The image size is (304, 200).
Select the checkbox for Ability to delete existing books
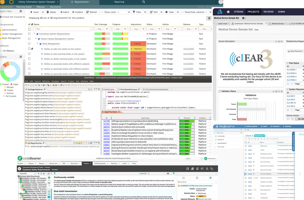[x=29, y=58]
